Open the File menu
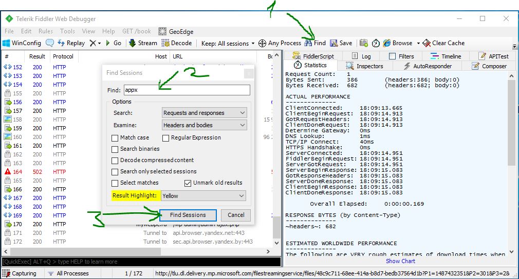This screenshot has width=519, height=279. coord(9,31)
